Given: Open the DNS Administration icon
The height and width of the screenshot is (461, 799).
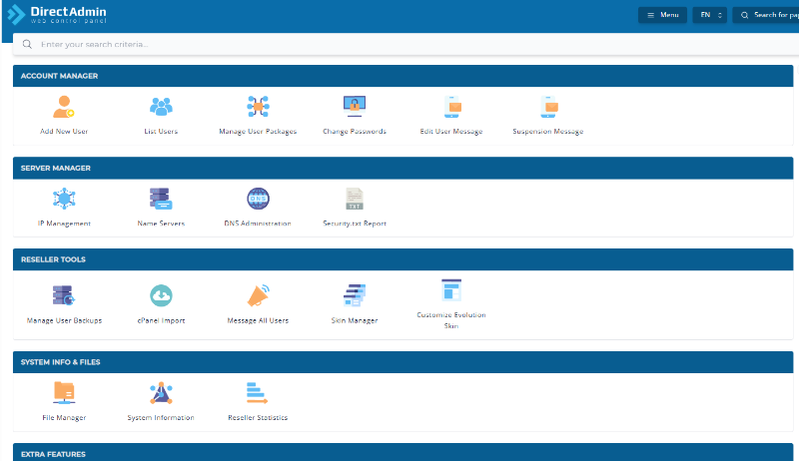Looking at the screenshot, I should coord(258,199).
